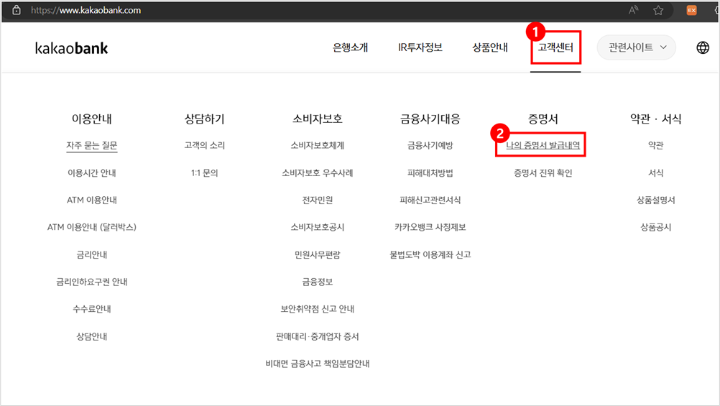Click the browser favorites star icon
Image resolution: width=720 pixels, height=406 pixels.
tap(658, 10)
